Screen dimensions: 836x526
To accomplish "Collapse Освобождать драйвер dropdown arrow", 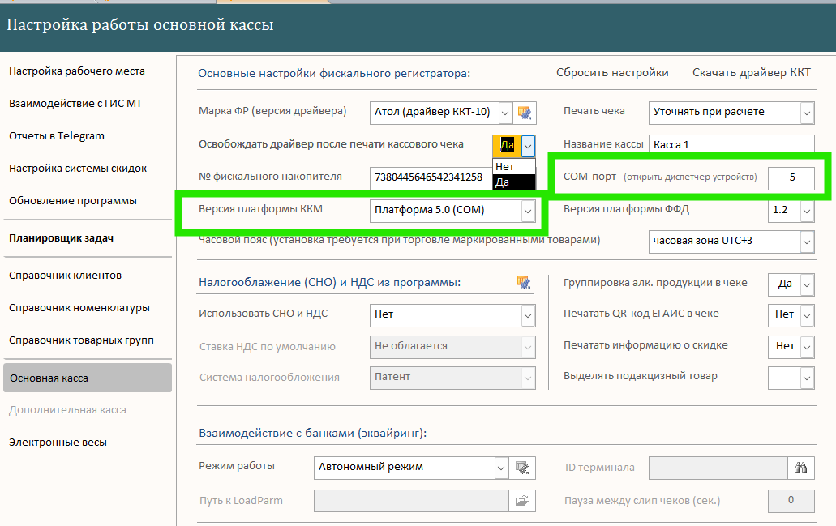I will coord(528,146).
